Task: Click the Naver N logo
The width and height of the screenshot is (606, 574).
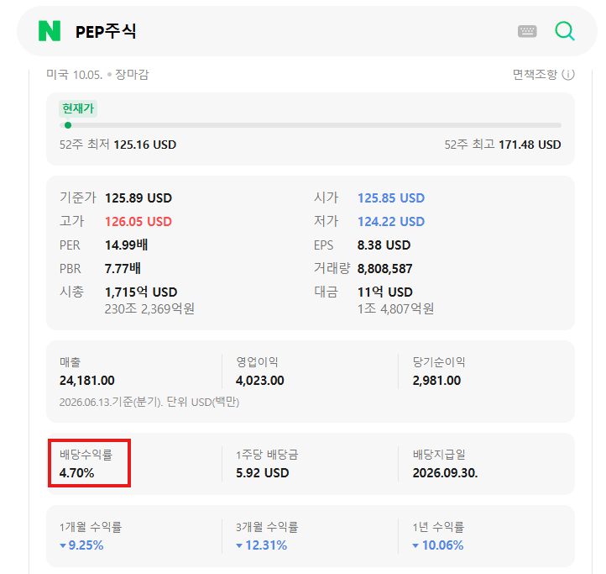Action: pyautogui.click(x=50, y=31)
